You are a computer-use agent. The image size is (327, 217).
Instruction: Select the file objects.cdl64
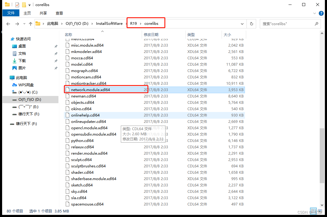coord(154,102)
